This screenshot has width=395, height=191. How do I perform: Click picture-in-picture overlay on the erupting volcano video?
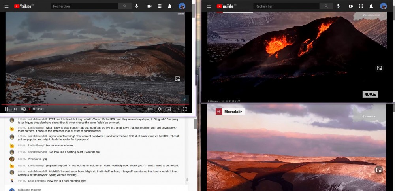pos(379,68)
